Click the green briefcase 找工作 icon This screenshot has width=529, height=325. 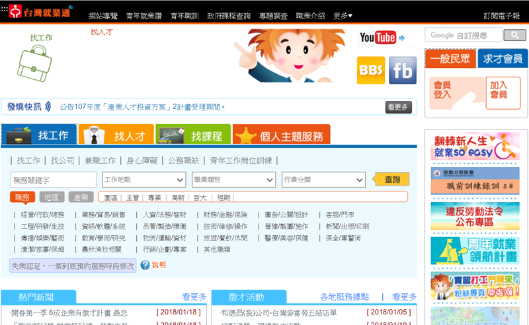click(34, 63)
